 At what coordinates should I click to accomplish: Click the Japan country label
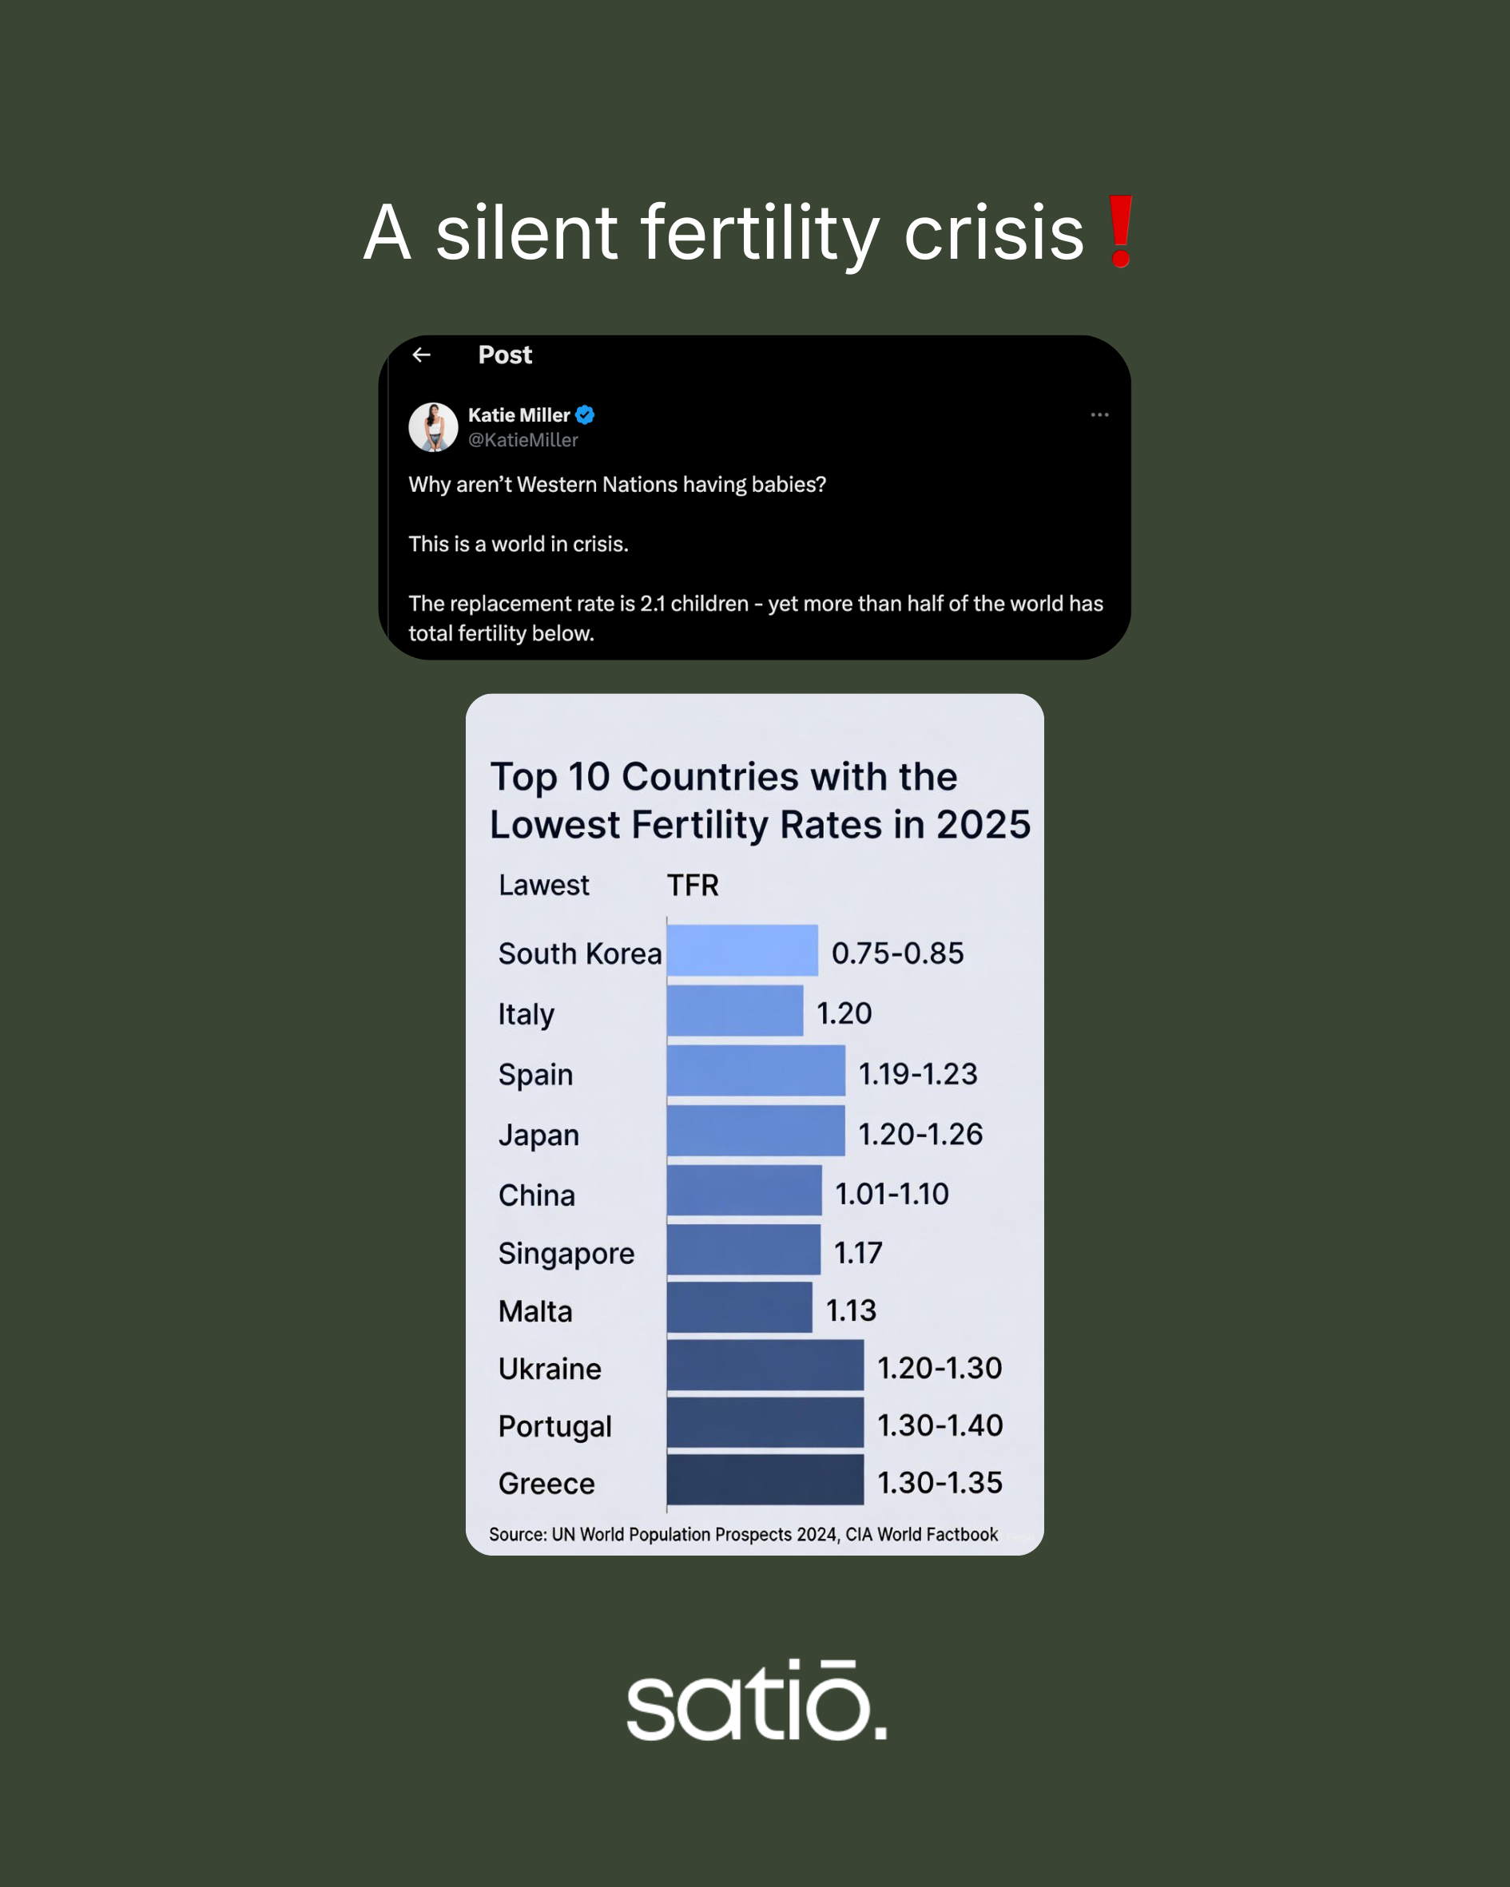coord(538,1136)
